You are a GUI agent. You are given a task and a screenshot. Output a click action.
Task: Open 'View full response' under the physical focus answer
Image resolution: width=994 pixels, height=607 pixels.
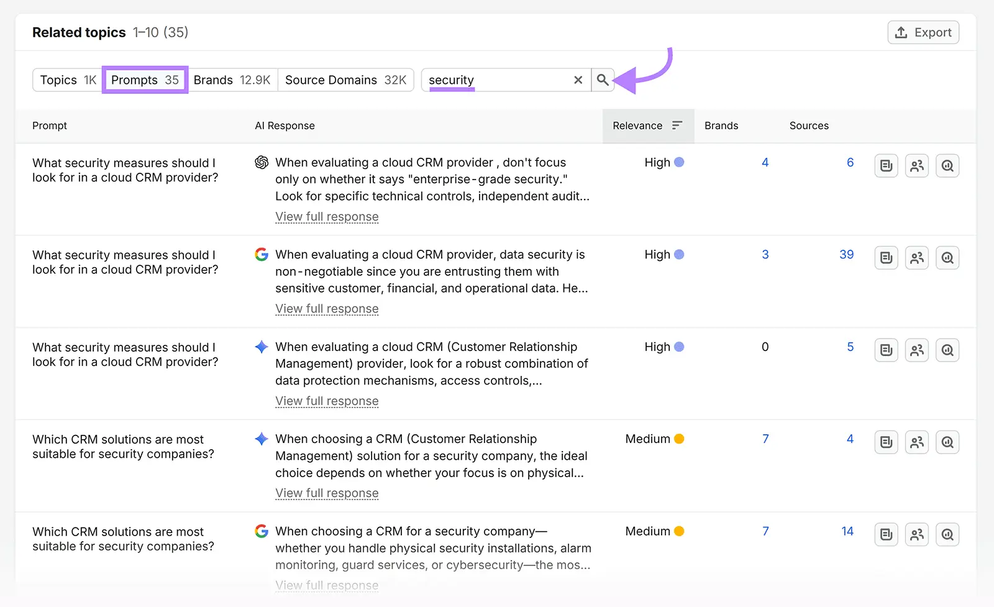point(327,493)
